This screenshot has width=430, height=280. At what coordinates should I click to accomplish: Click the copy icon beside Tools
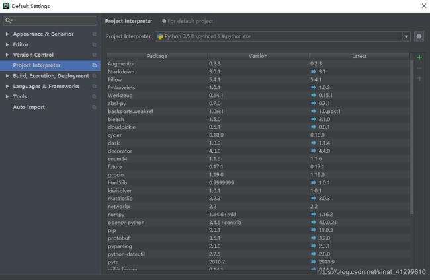coord(94,96)
